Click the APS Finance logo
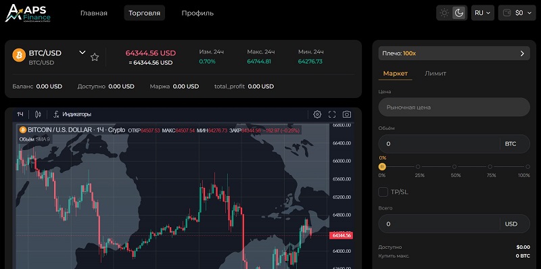 (x=28, y=13)
